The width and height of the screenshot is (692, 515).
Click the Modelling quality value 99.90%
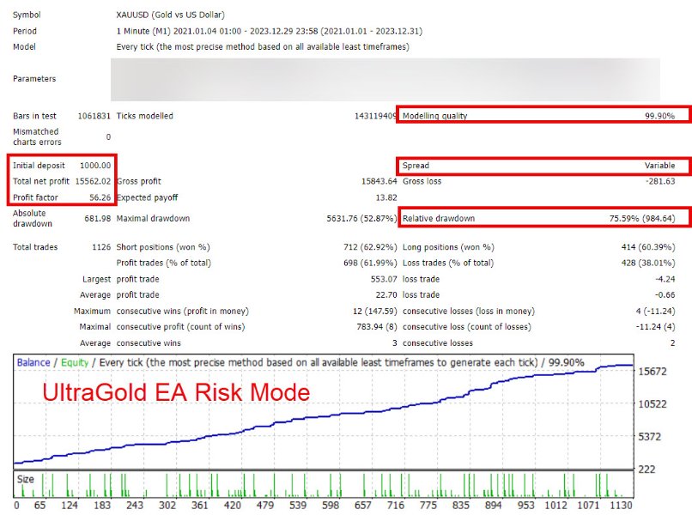click(x=659, y=116)
